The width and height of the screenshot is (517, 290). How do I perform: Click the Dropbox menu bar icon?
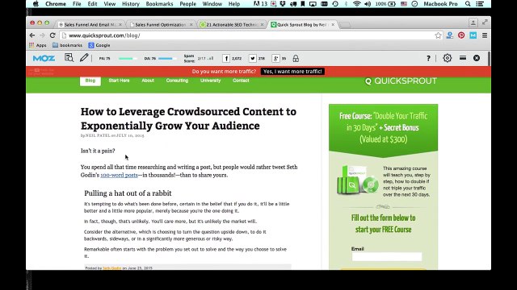tap(283, 4)
